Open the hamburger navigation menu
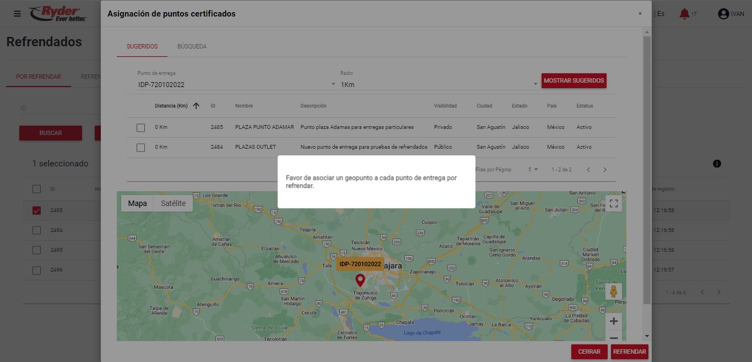This screenshot has width=752, height=362. [x=17, y=14]
